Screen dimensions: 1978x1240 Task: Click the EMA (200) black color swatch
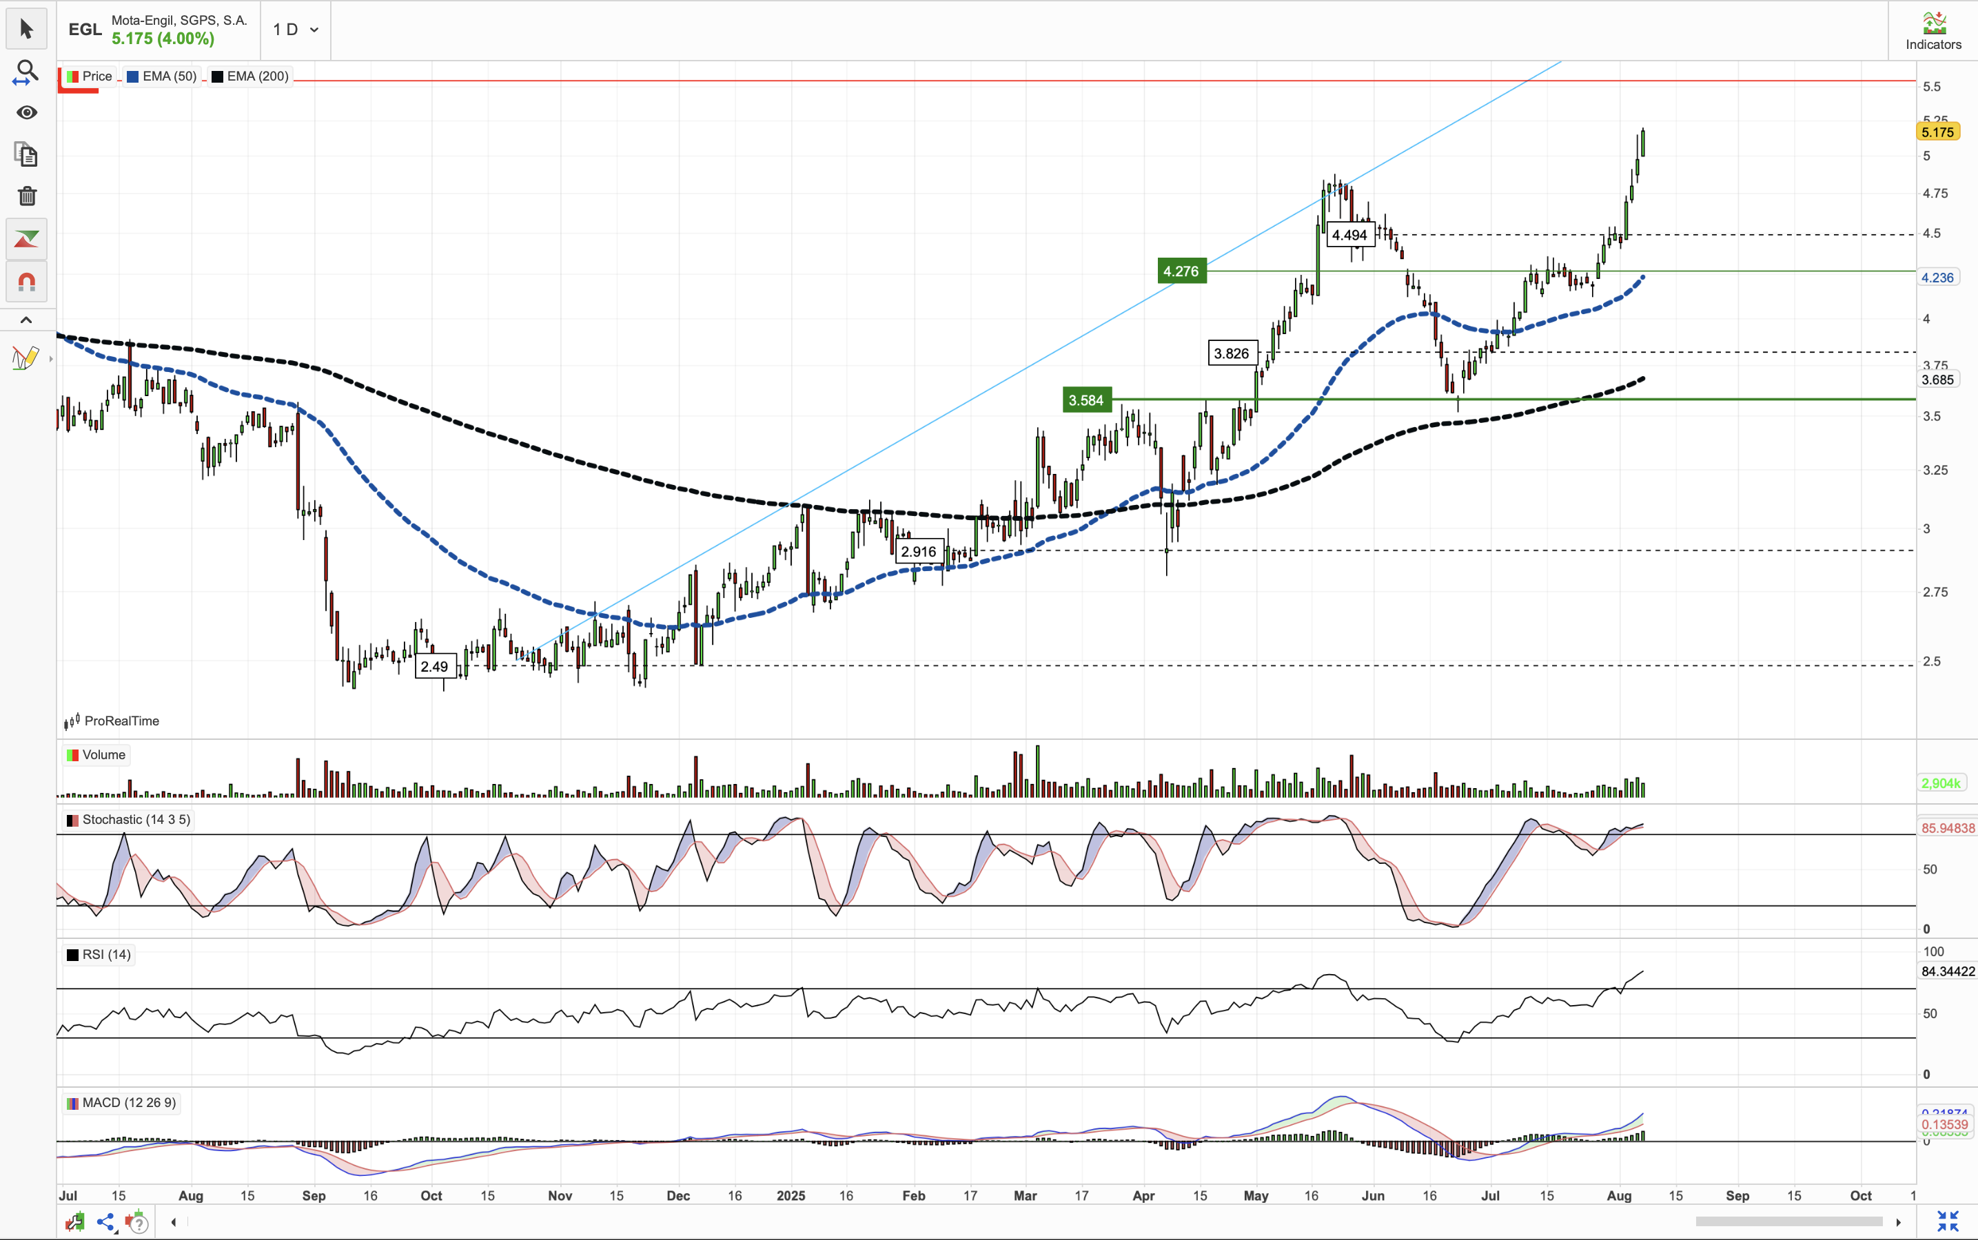[x=217, y=76]
